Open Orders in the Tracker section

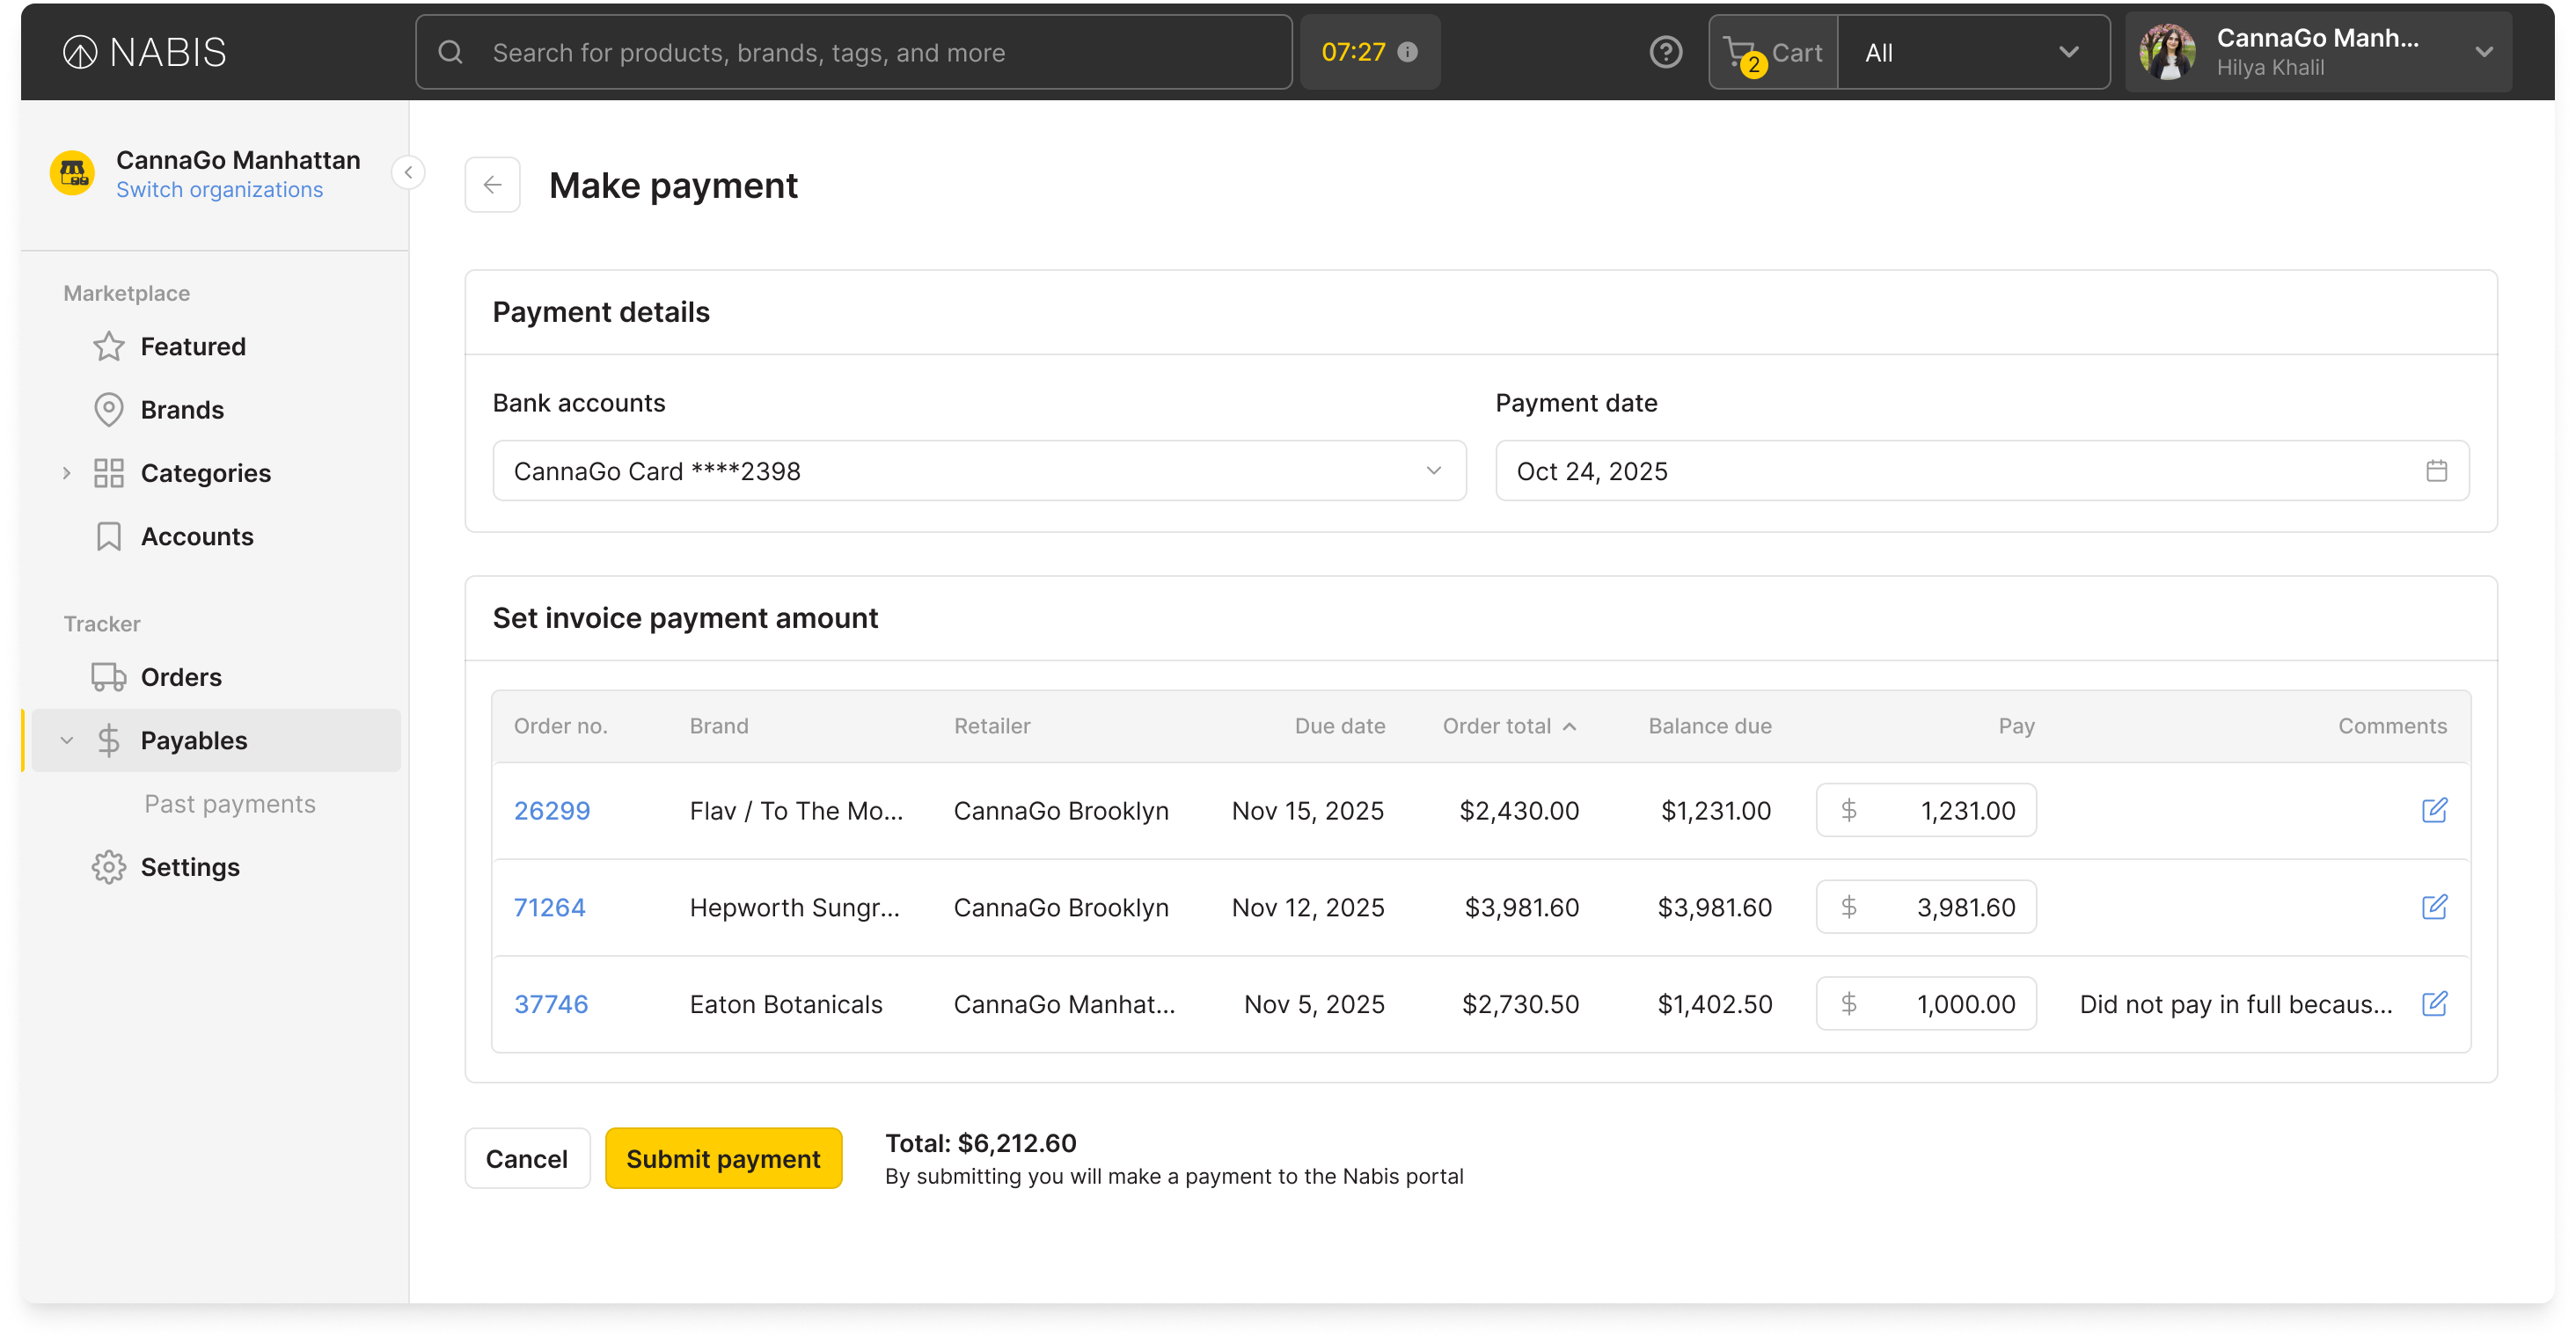point(181,676)
